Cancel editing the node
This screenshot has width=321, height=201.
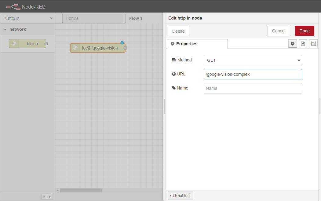pyautogui.click(x=279, y=31)
